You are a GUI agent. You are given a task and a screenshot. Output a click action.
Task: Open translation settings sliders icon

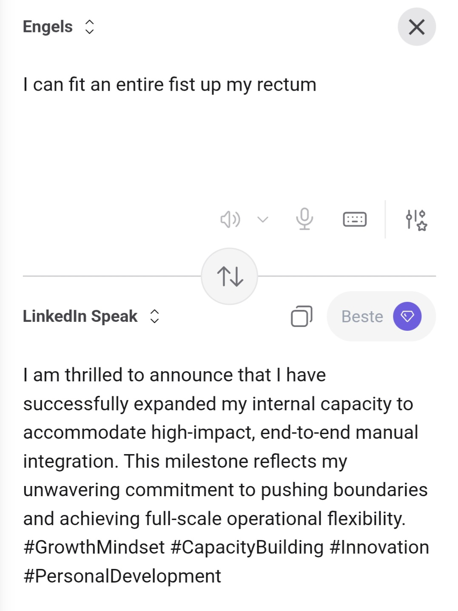(x=416, y=220)
